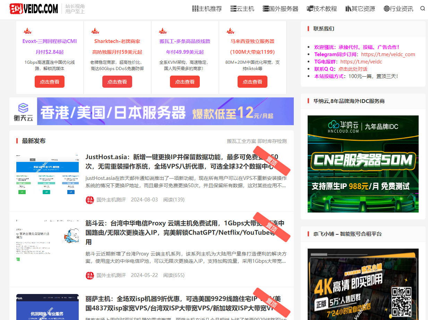Click 点击查看 button under Sharktech card
Viewport: 428px width, 320px height.
pos(117,82)
